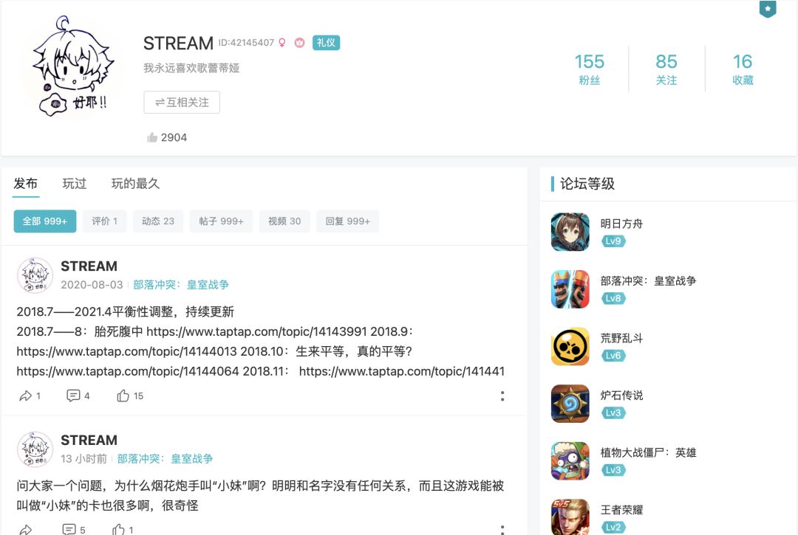The height and width of the screenshot is (535, 798).
Task: Click the 炉石传说 game icon
Action: (570, 404)
